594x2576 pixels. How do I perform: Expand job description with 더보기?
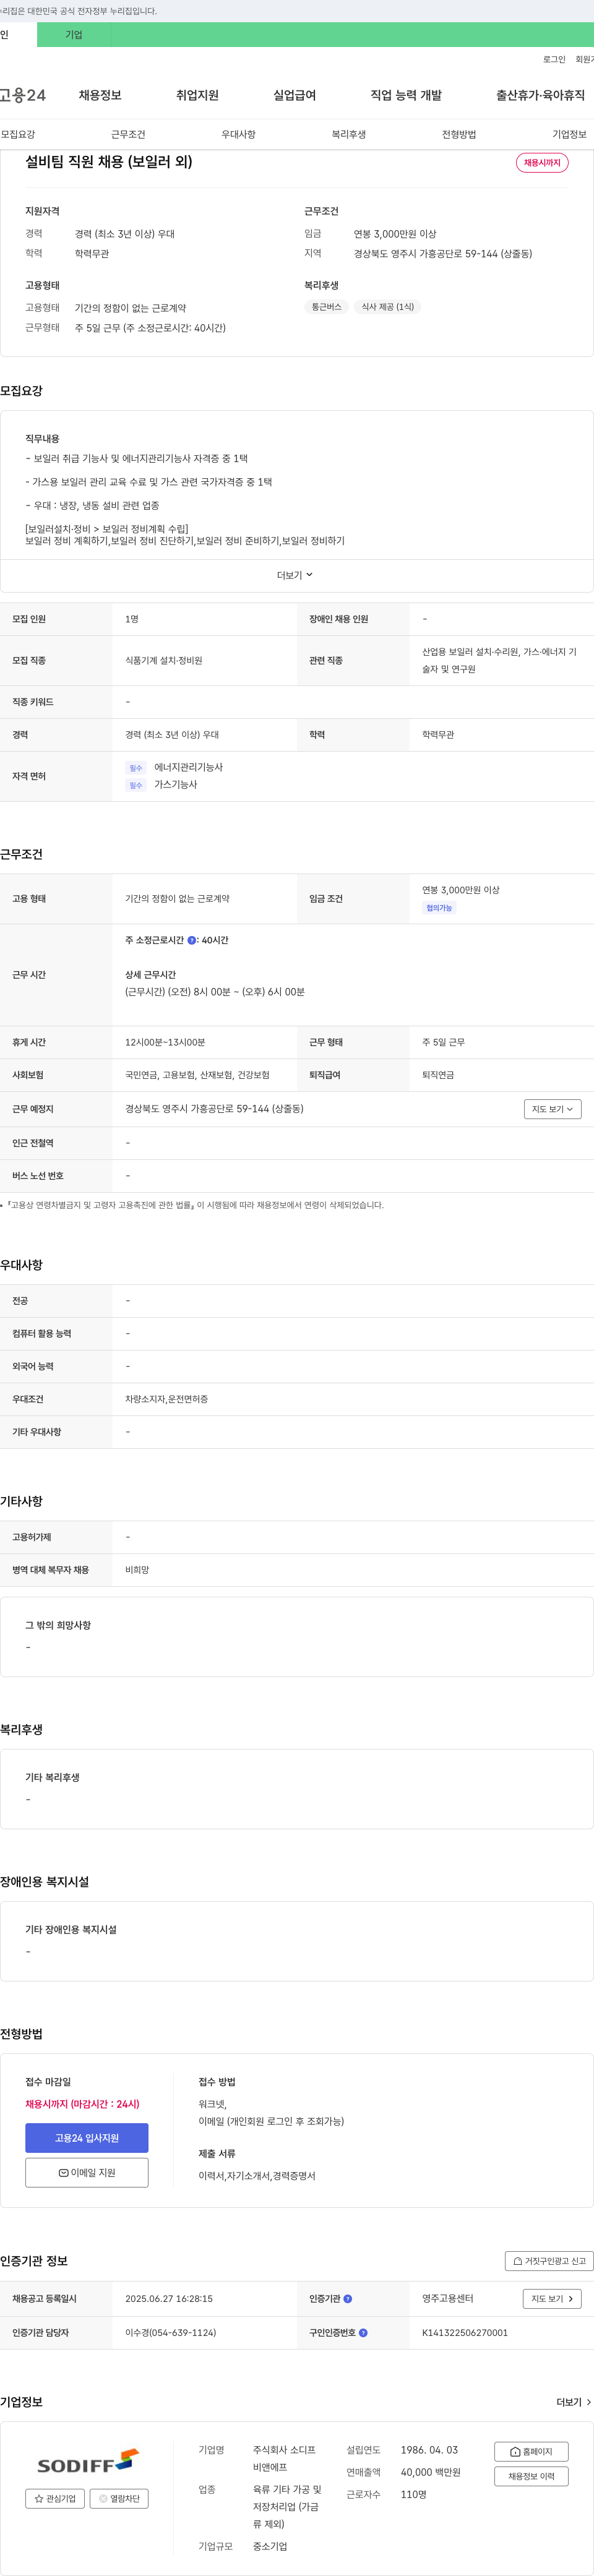coord(296,575)
